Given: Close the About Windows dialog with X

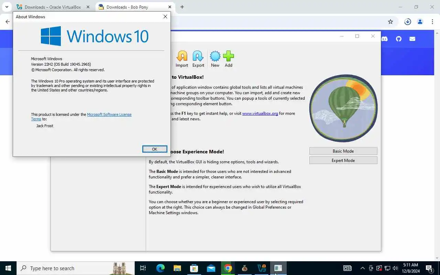Looking at the screenshot, I should click(x=165, y=16).
